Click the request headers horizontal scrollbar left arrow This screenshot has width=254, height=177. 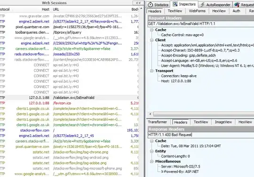coord(150,114)
